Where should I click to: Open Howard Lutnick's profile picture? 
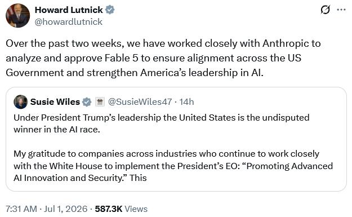[x=17, y=16]
